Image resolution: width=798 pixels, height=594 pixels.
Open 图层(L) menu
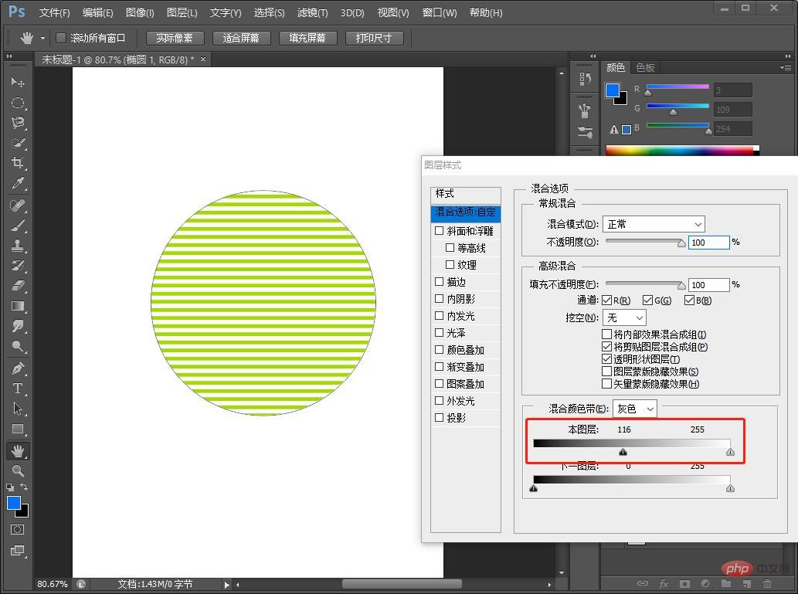(x=182, y=12)
